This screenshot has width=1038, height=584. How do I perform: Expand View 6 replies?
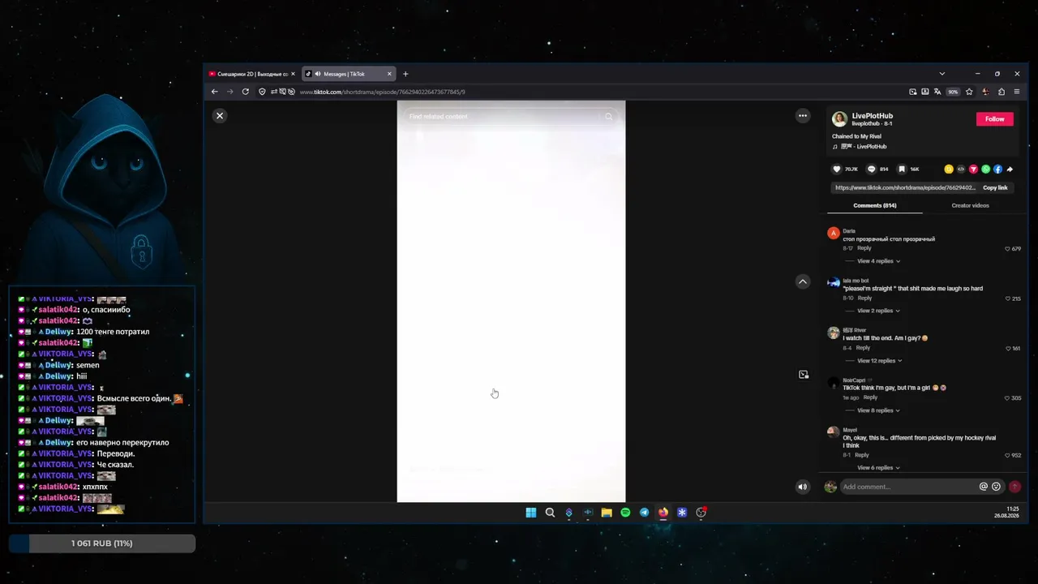[878, 468]
